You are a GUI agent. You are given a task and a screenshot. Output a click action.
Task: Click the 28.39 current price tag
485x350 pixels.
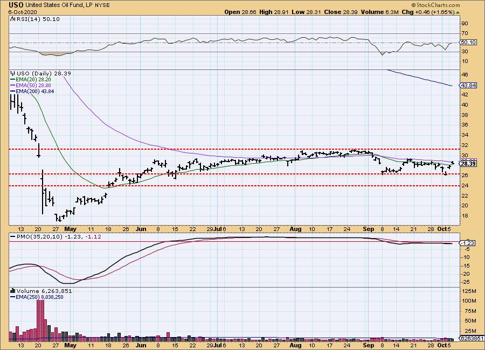pyautogui.click(x=467, y=164)
